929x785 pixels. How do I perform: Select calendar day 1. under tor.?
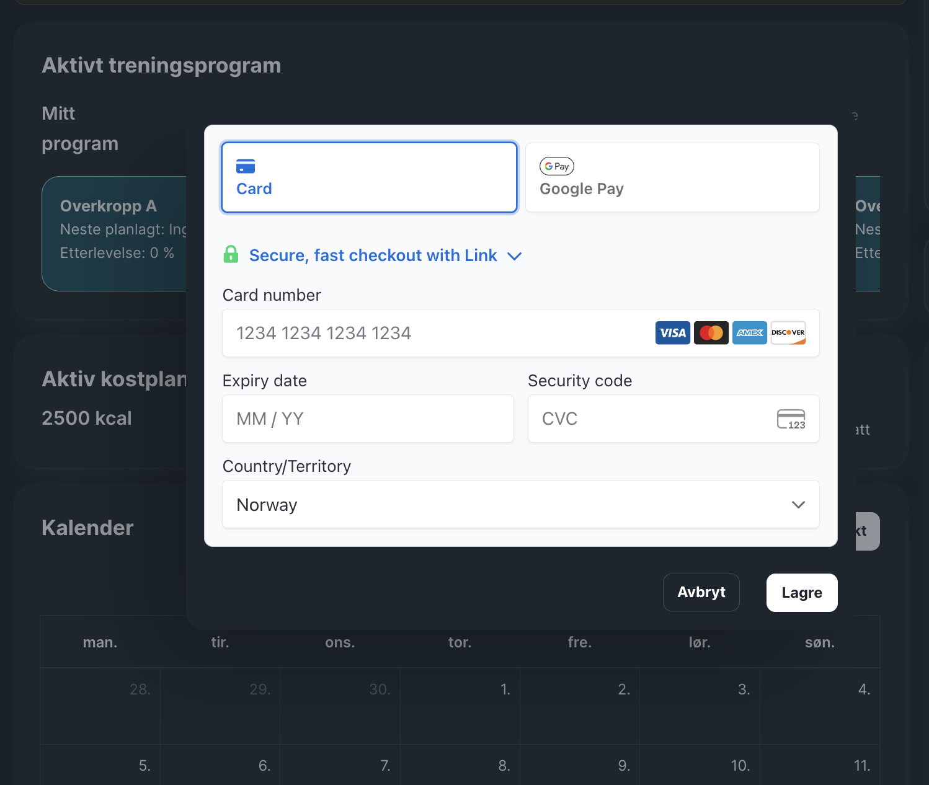coord(460,706)
